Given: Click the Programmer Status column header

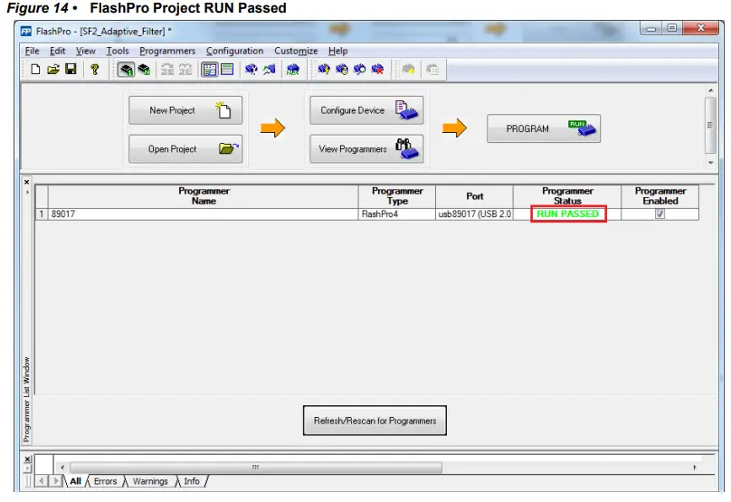Looking at the screenshot, I should pyautogui.click(x=567, y=196).
